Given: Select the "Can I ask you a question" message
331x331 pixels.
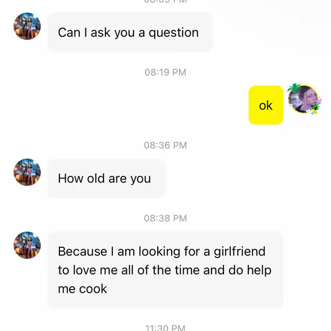Looking at the screenshot, I should (130, 32).
